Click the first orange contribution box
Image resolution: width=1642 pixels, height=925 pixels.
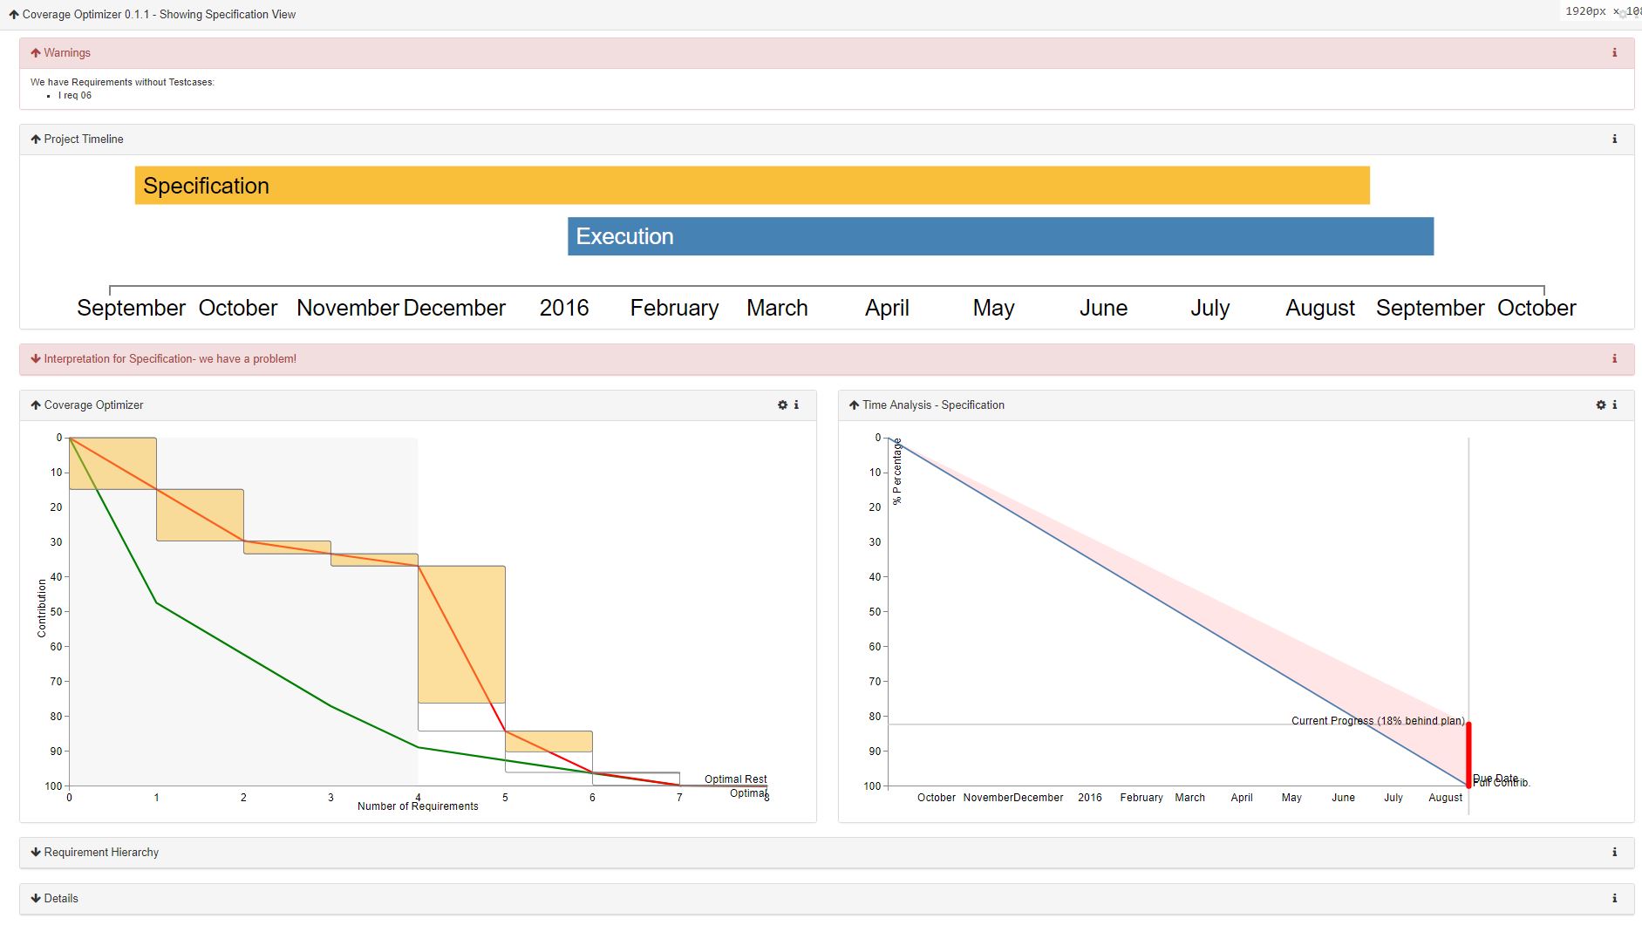pyautogui.click(x=112, y=463)
